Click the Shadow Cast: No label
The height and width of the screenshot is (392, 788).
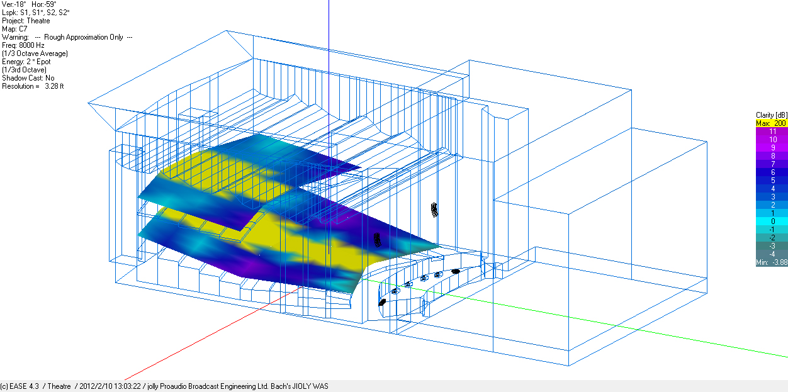click(x=28, y=78)
